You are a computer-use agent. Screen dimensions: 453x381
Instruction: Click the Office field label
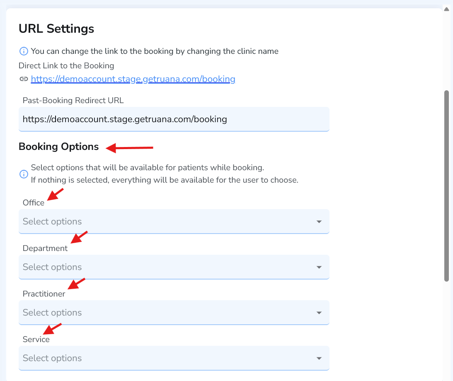(33, 203)
